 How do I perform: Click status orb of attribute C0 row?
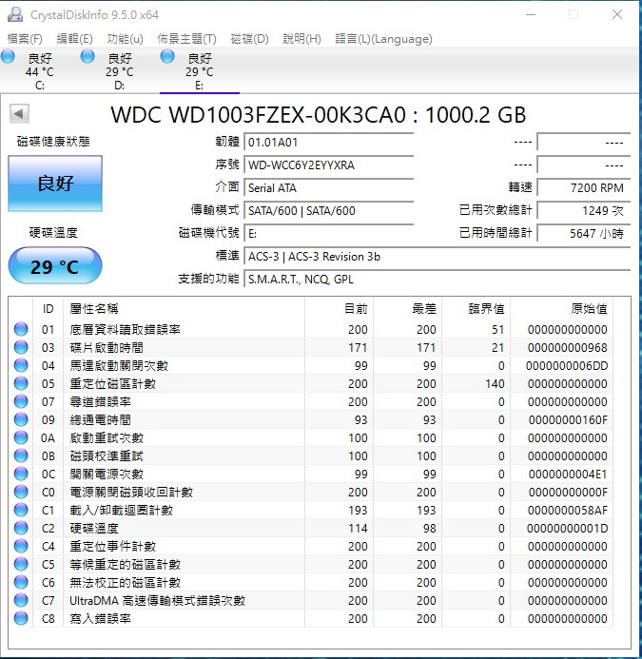(21, 492)
